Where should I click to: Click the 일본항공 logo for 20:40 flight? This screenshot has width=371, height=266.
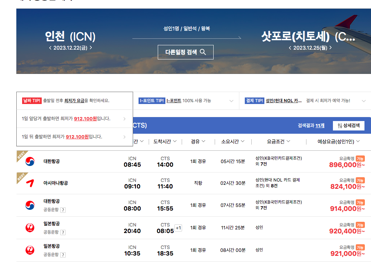click(30, 228)
